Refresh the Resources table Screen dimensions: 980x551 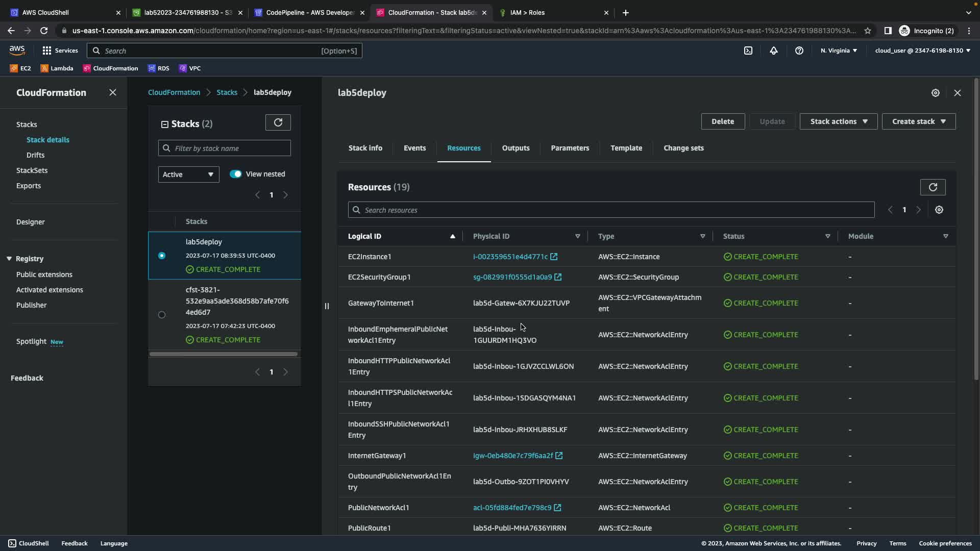933,187
